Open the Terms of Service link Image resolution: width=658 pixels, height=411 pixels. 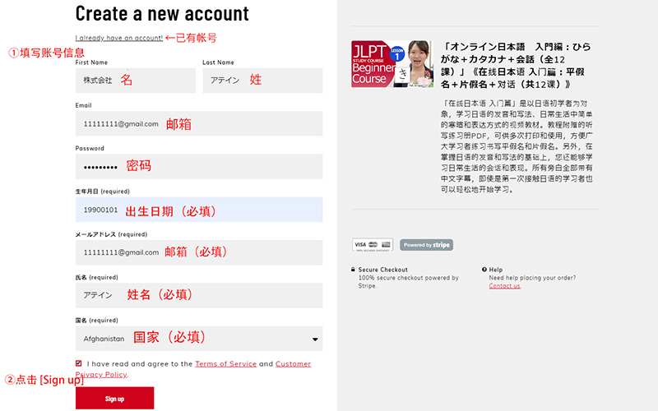225,363
